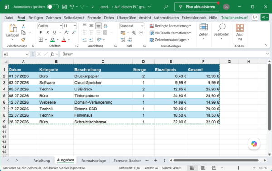Switch to the Formeln ribbon tab
The width and height of the screenshot is (272, 171).
[94, 18]
